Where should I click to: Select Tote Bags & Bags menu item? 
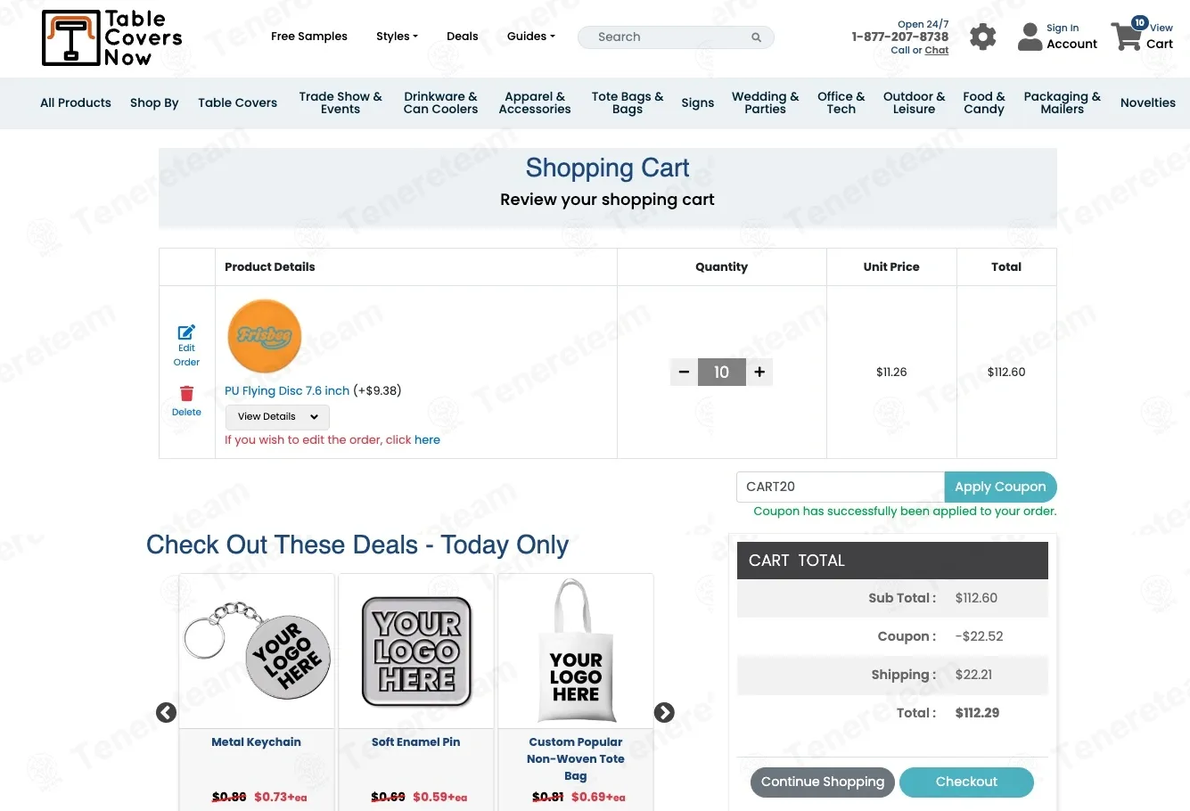[627, 103]
